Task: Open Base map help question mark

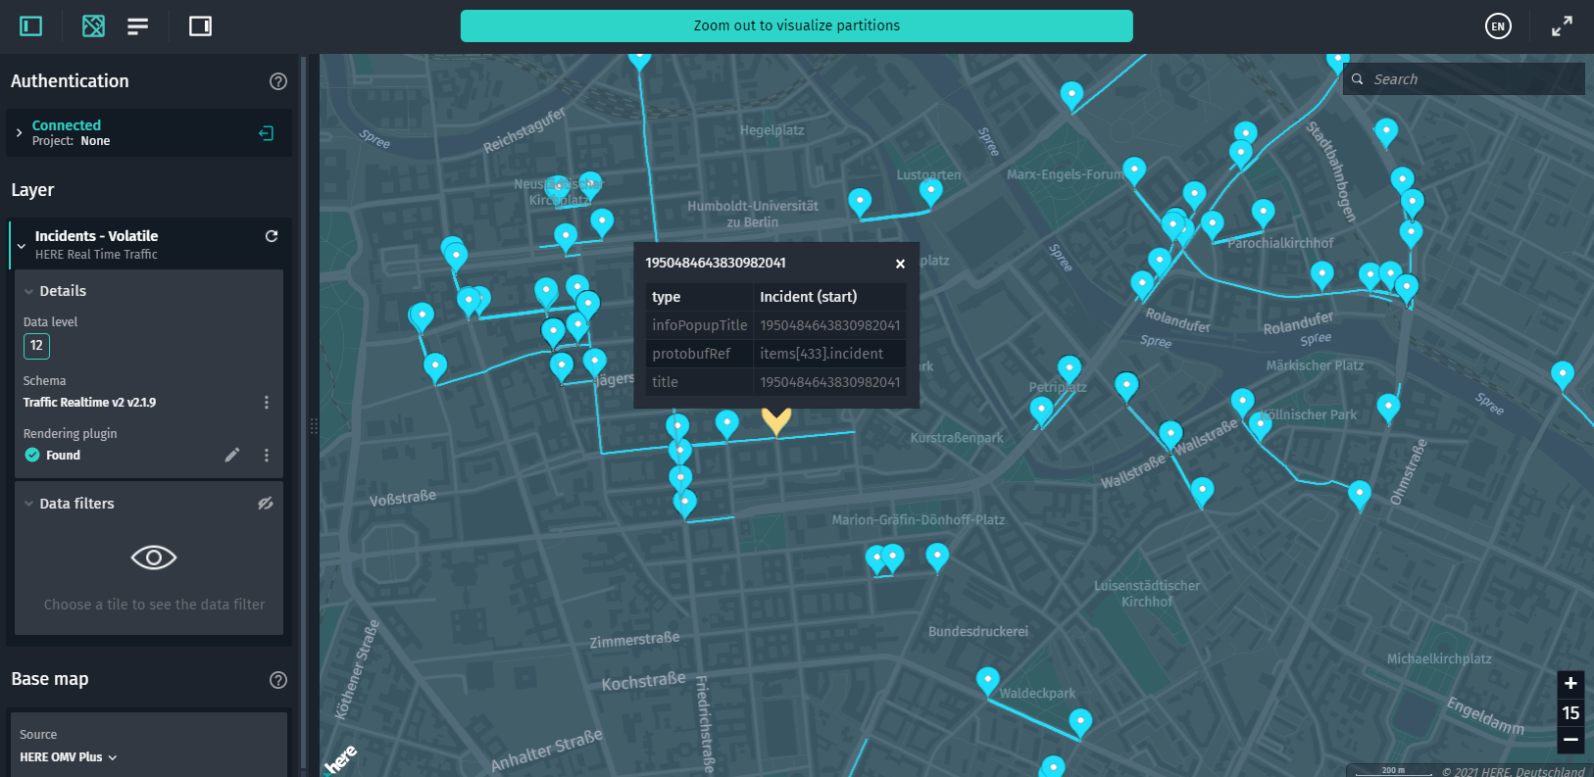Action: click(278, 680)
